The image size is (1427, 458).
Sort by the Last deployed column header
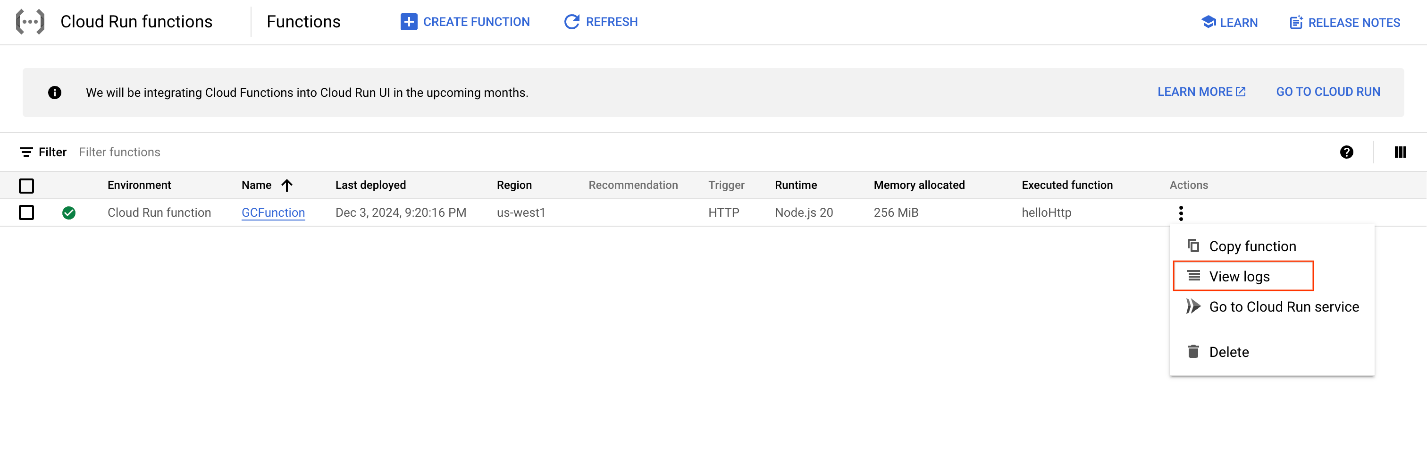tap(370, 185)
